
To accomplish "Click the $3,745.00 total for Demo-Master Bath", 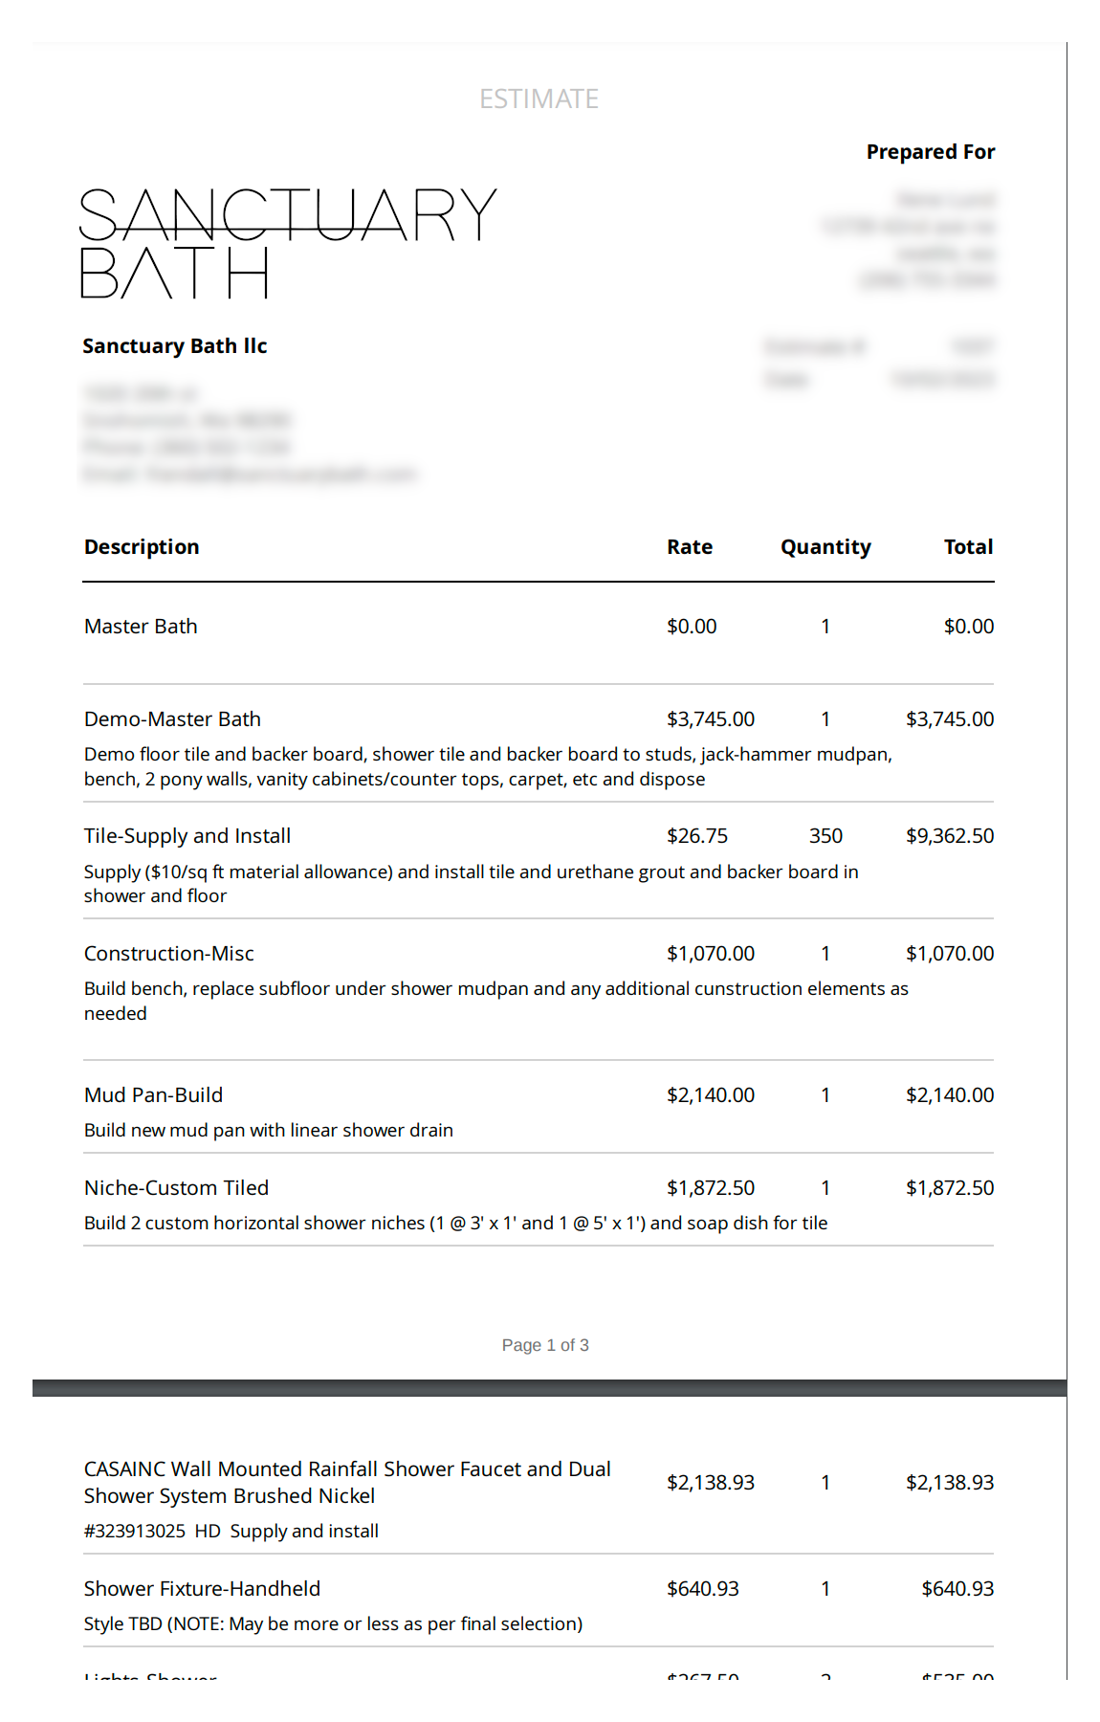I will tap(949, 719).
